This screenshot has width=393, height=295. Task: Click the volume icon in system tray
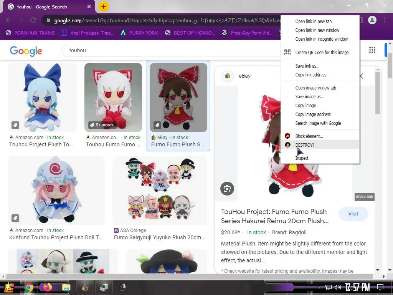click(x=338, y=287)
